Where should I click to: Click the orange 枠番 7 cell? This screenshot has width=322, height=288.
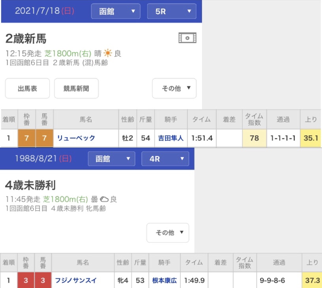point(26,138)
